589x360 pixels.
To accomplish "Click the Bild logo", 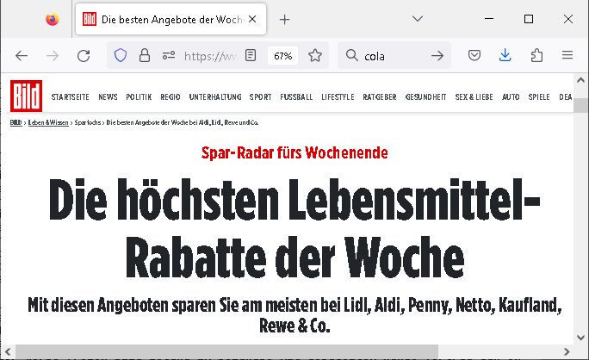I will pos(26,96).
